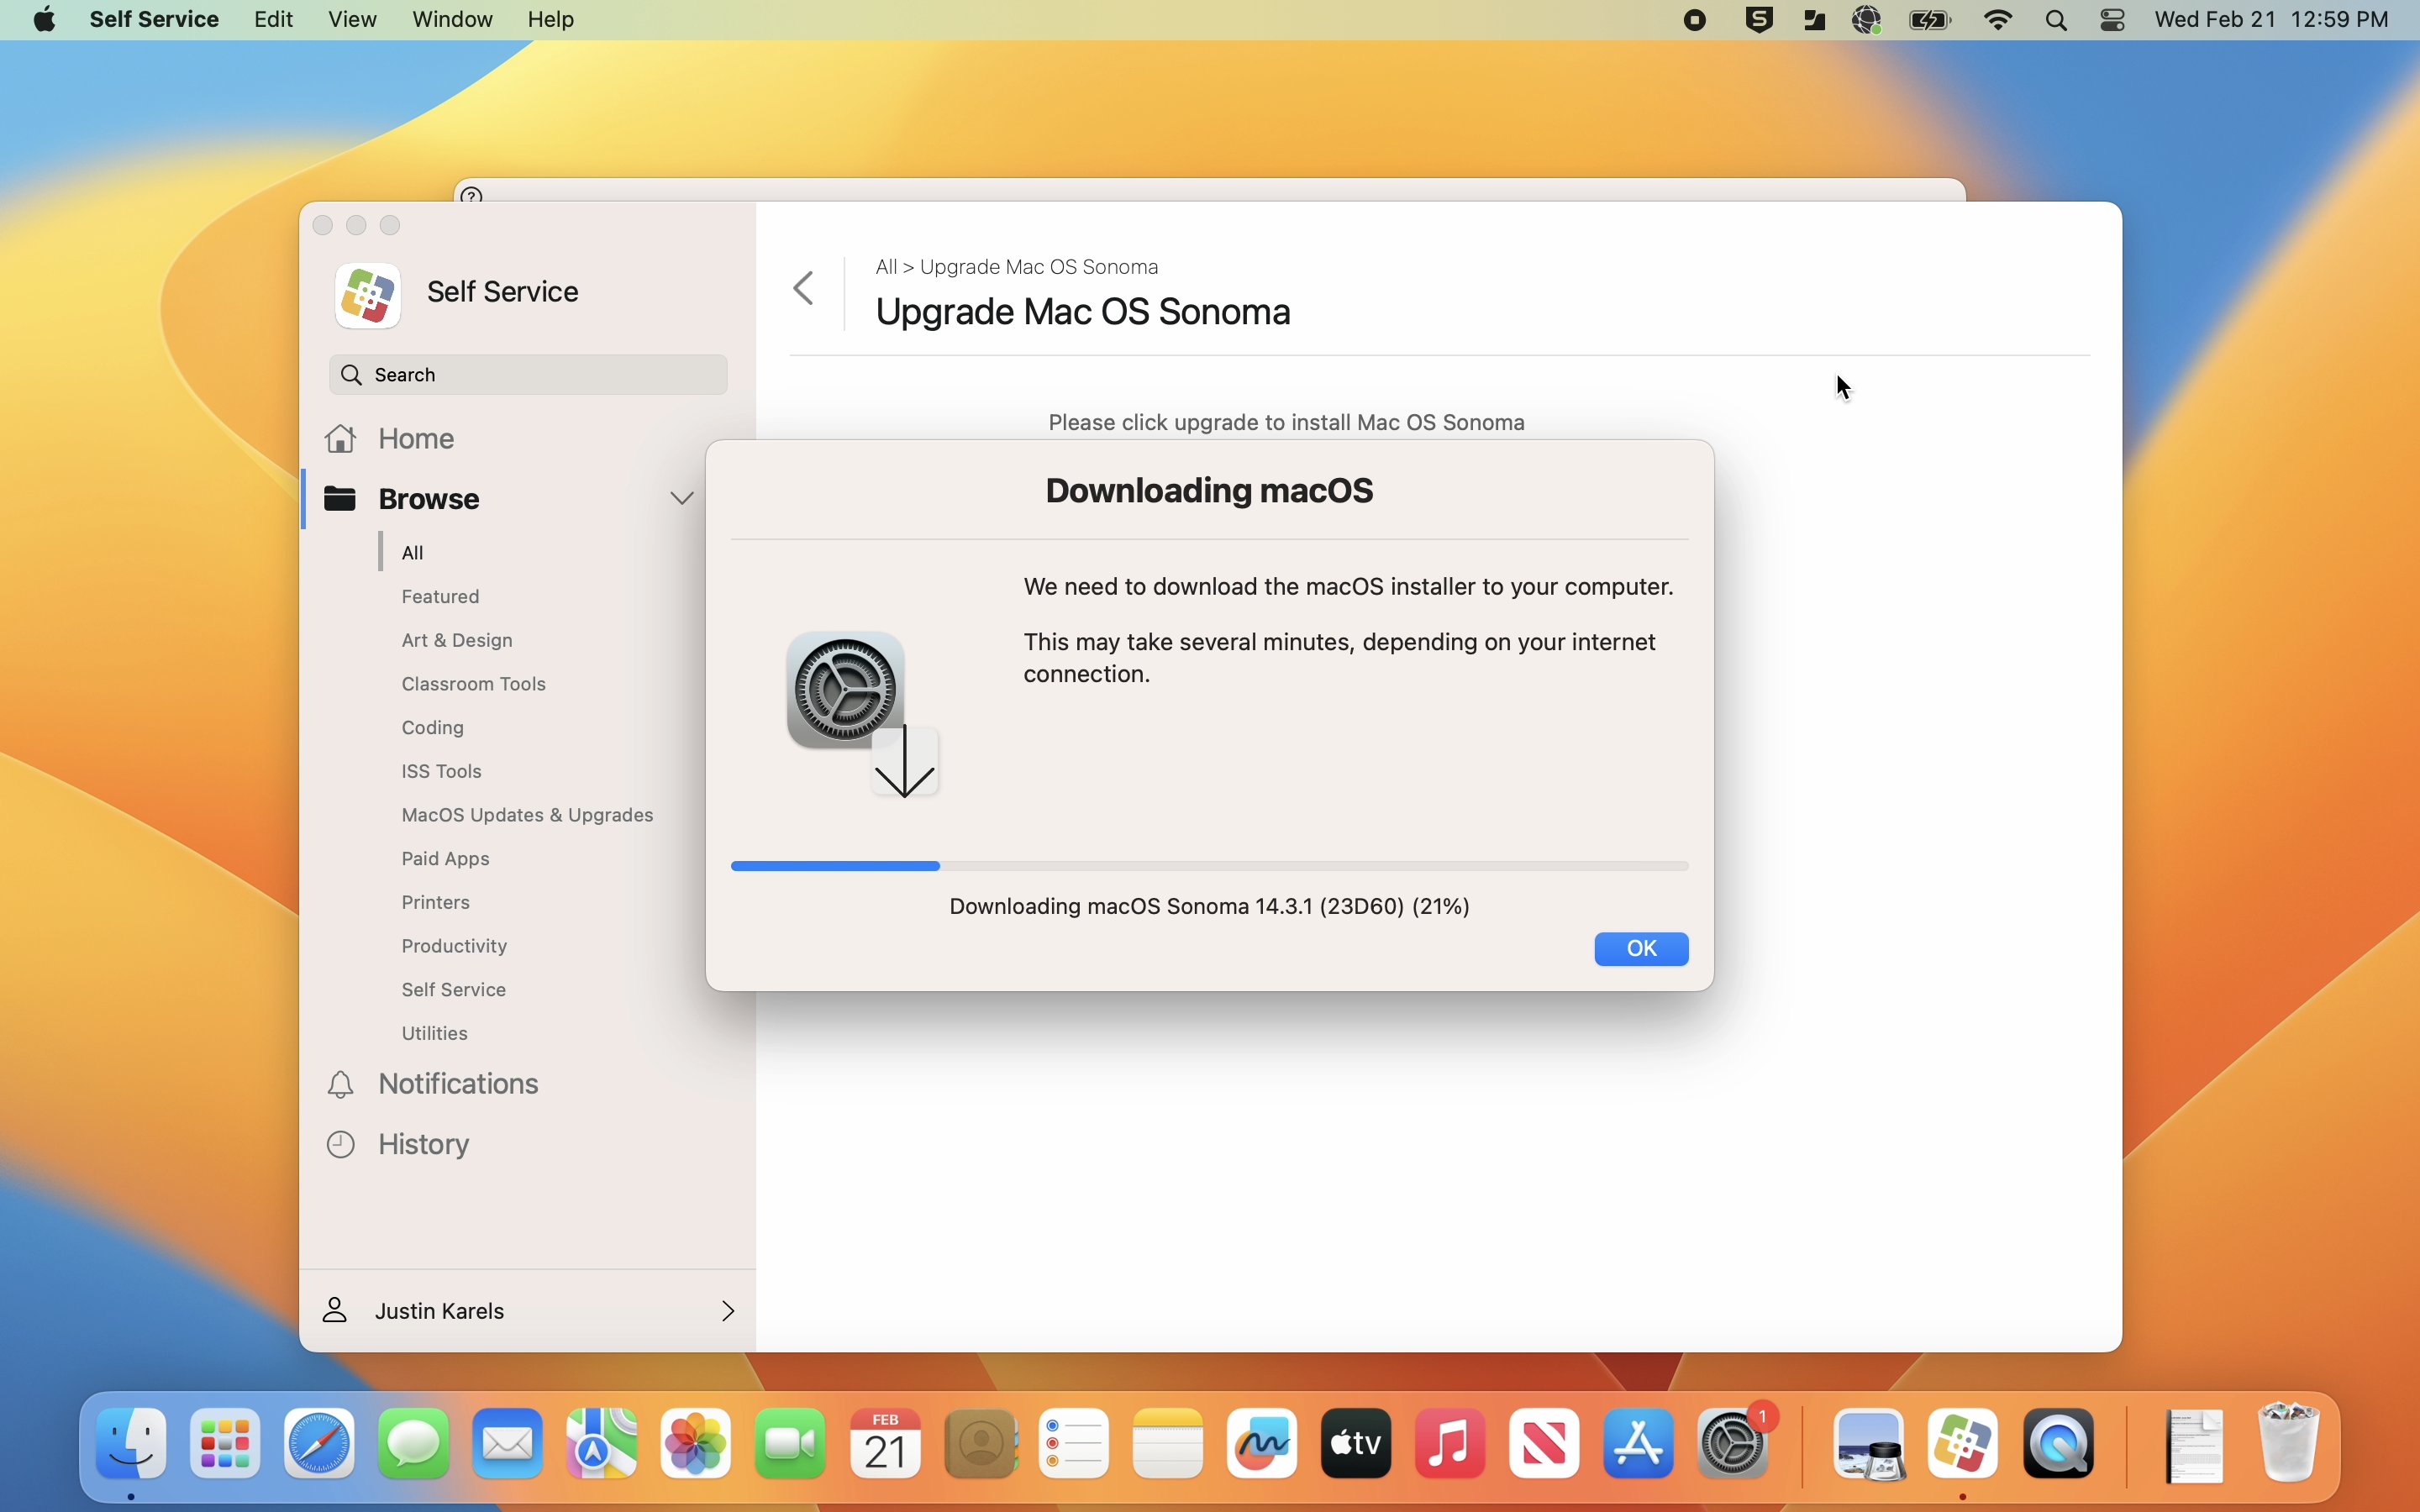The image size is (2420, 1512).
Task: Expand the Justin Karels account arrow
Action: tap(728, 1311)
